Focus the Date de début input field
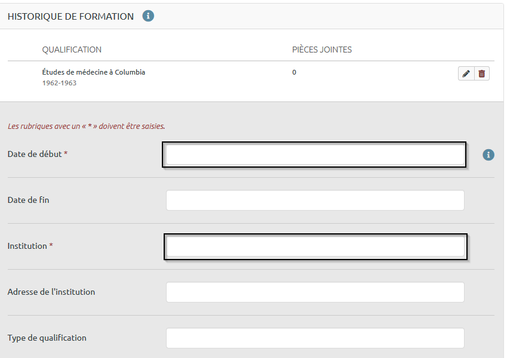This screenshot has height=358, width=507. pyautogui.click(x=315, y=155)
